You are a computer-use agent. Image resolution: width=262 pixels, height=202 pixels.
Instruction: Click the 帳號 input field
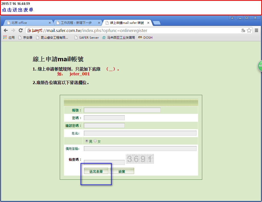tap(122, 110)
